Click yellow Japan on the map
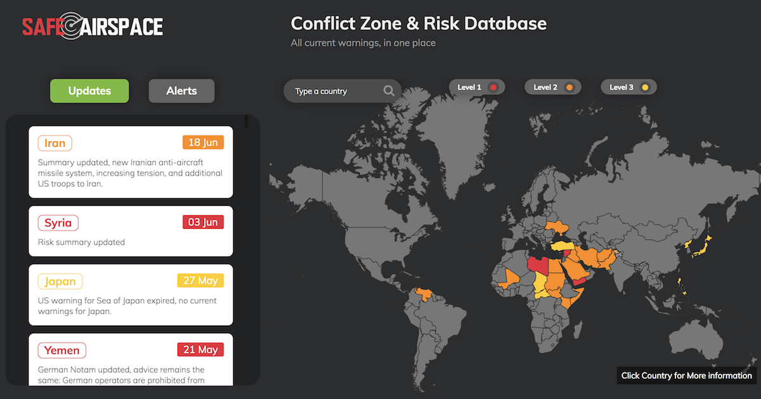 (x=699, y=250)
